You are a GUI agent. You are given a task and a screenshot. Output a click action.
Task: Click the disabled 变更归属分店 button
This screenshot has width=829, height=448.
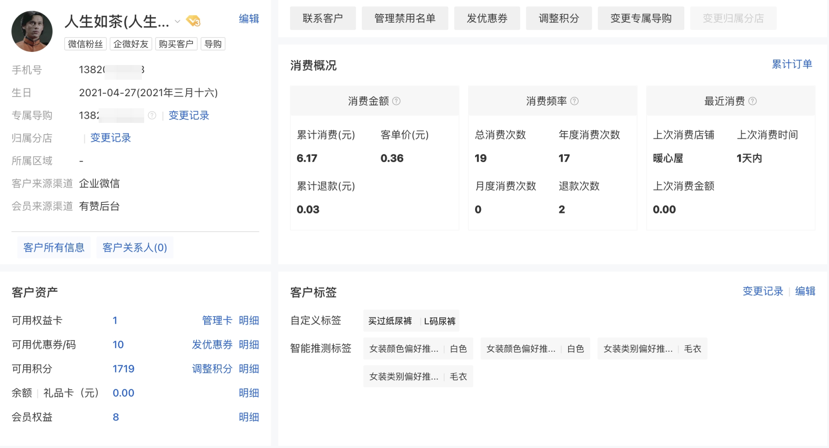(733, 19)
